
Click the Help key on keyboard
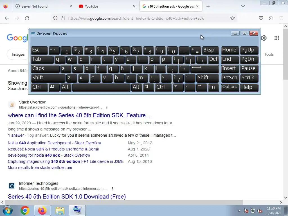coord(249,87)
